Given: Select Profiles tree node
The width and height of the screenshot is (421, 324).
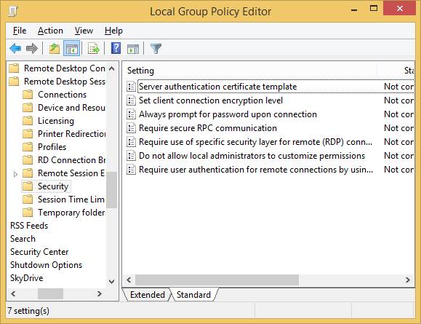Looking at the screenshot, I should pyautogui.click(x=52, y=147).
